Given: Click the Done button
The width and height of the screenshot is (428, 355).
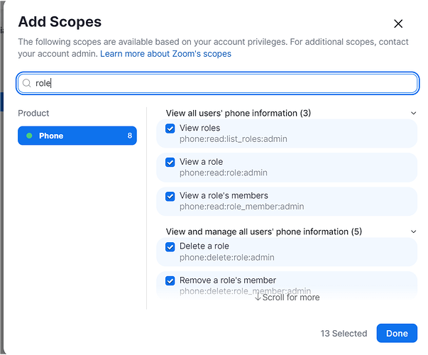Looking at the screenshot, I should (x=397, y=333).
